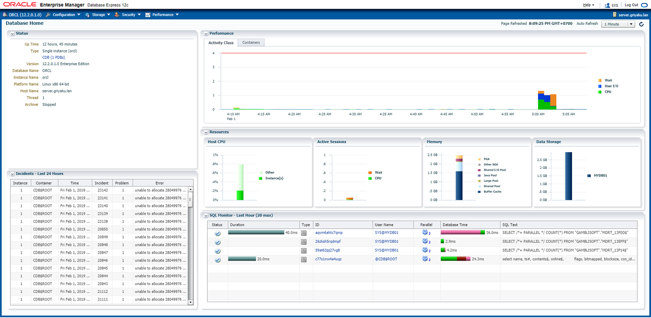The image size is (651, 318).
Task: Collapse the Incidents Last 24 Hours section
Action: click(13, 174)
